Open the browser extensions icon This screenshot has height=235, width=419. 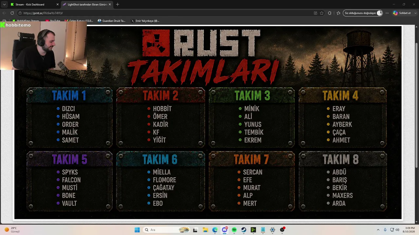click(330, 13)
